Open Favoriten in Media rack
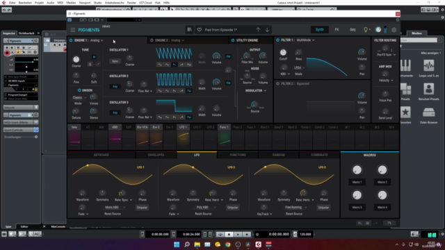Image resolution: width=445 pixels, height=250 pixels. coord(405,115)
